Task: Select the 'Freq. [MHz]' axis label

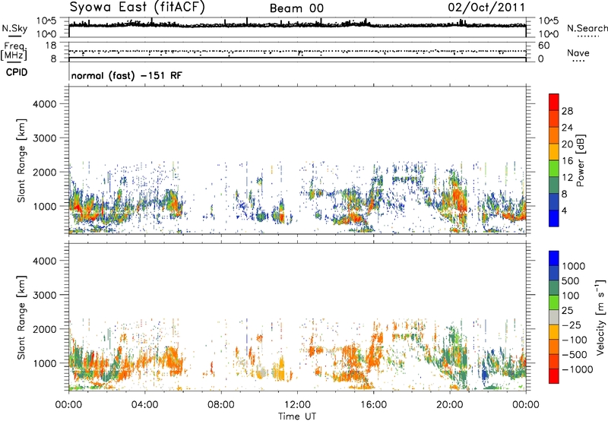Action: [14, 51]
